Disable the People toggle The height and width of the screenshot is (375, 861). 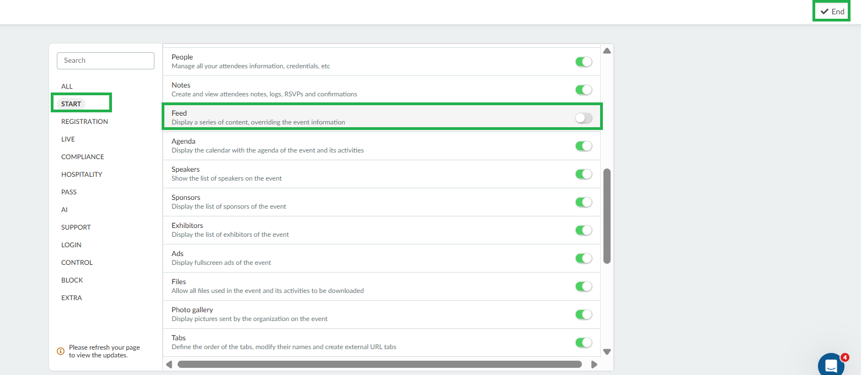[x=584, y=62]
